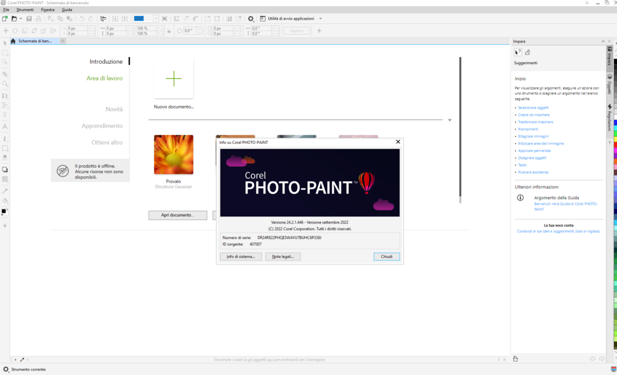This screenshot has height=375, width=617.
Task: Select the Rectangle Mask tool
Action: (5, 53)
